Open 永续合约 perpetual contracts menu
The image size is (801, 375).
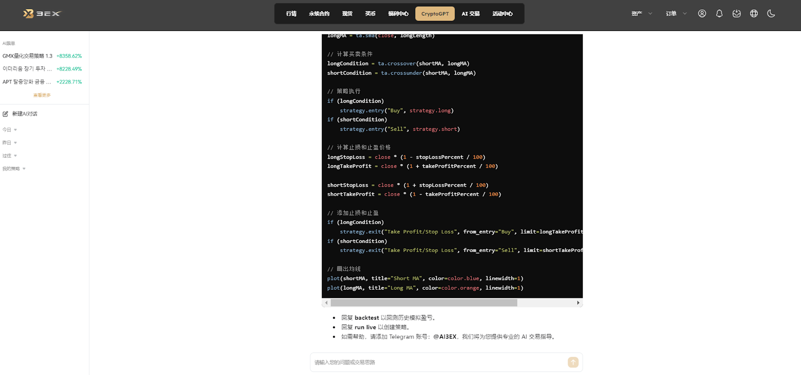point(319,13)
